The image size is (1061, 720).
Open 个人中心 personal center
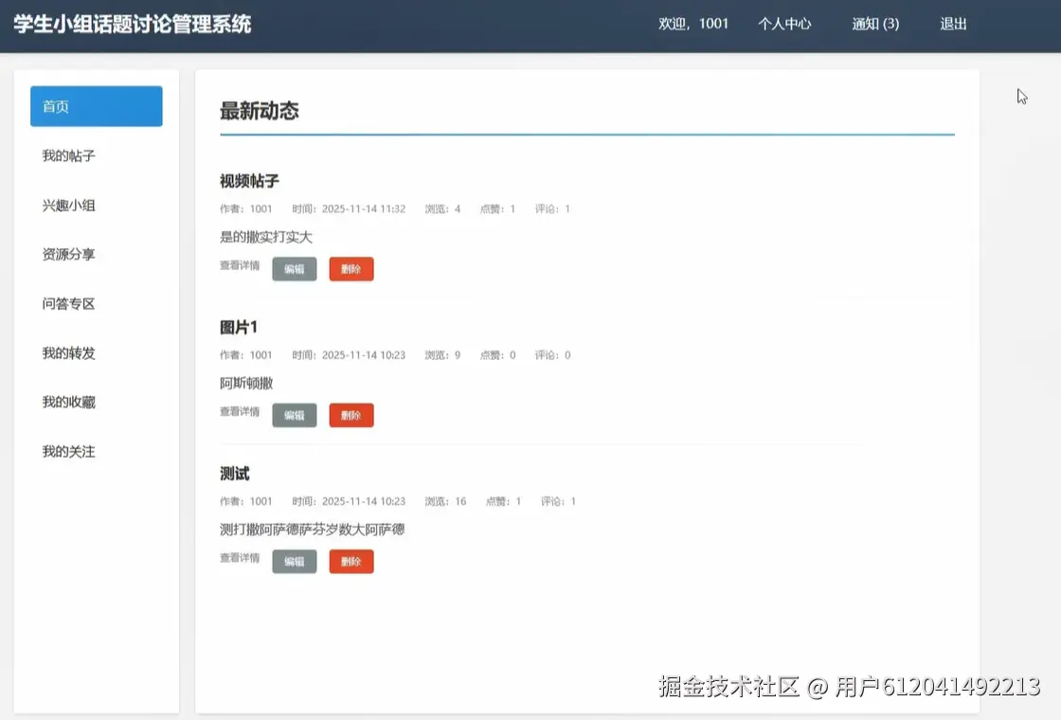(x=785, y=25)
